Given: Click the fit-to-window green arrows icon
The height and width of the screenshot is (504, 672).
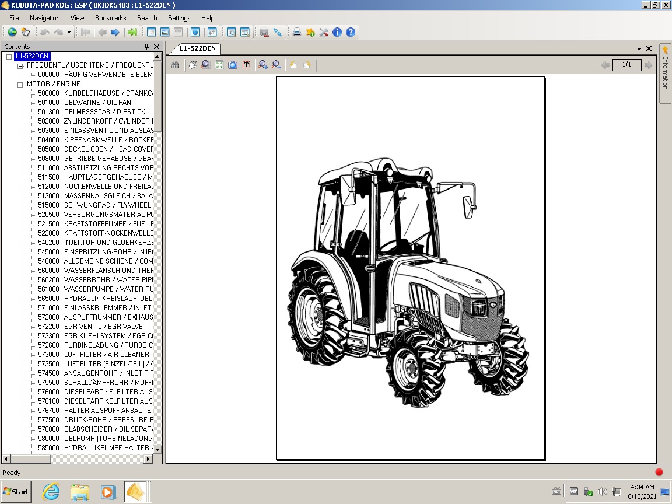Looking at the screenshot, I should tap(219, 65).
